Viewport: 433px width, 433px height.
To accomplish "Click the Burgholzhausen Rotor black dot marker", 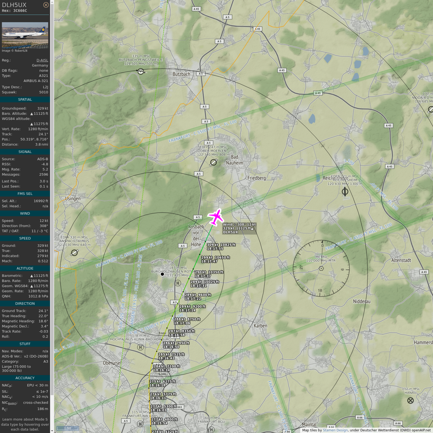I will click(162, 274).
